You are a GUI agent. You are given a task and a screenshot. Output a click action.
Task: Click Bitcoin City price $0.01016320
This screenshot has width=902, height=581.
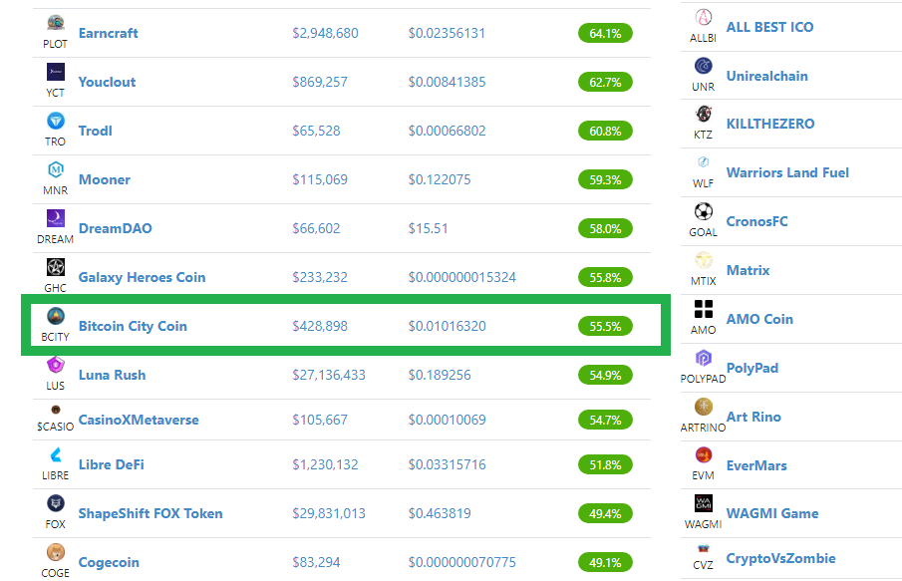click(x=447, y=327)
